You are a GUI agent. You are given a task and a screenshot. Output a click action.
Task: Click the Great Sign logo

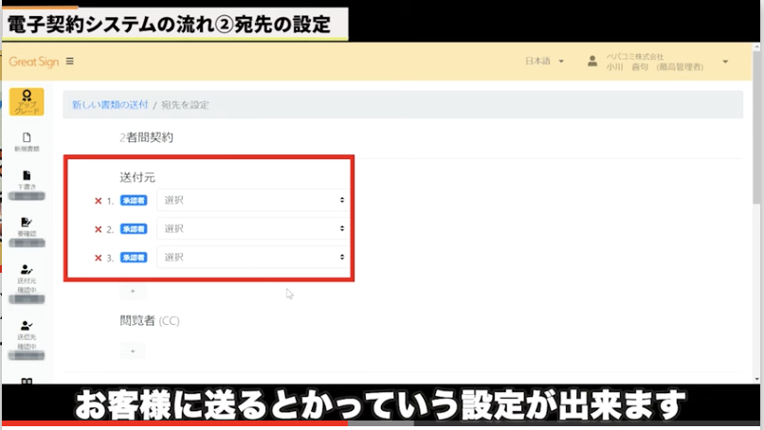click(x=34, y=62)
